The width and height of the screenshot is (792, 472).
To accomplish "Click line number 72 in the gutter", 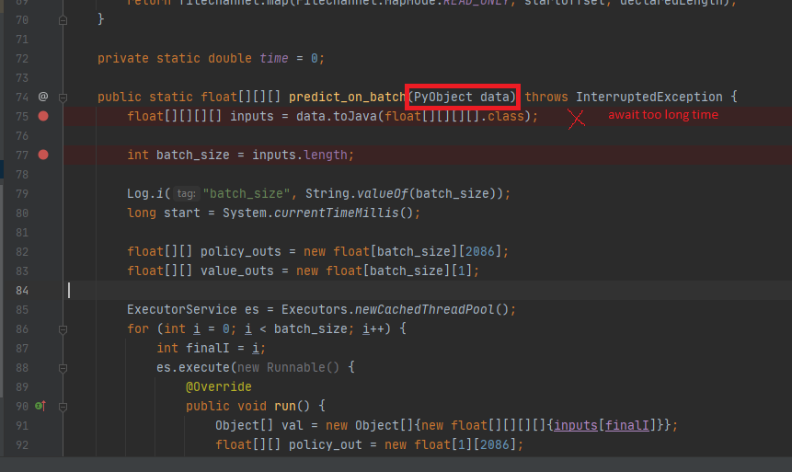I will coord(22,59).
